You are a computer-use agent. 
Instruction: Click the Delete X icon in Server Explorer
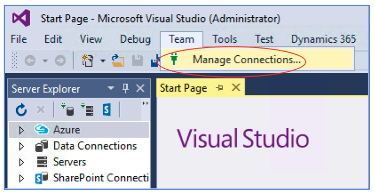(x=41, y=110)
